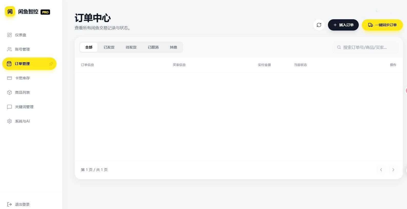Image resolution: width=407 pixels, height=209 pixels.
Task: Click the yellow 闲 logo icon
Action: tap(10, 12)
